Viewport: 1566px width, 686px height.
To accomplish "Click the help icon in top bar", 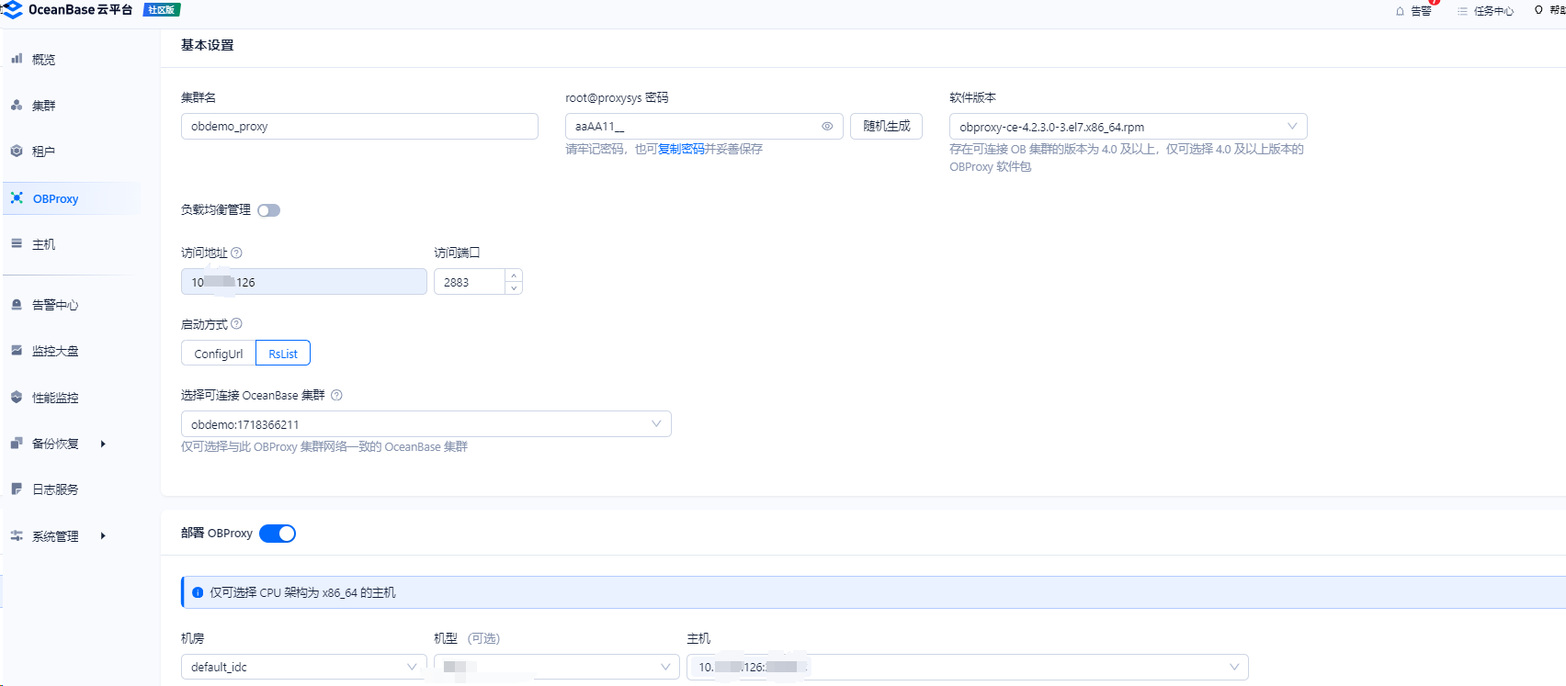I will (1538, 10).
